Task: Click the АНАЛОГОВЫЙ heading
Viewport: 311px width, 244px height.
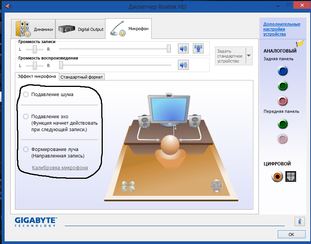Action: pos(280,51)
